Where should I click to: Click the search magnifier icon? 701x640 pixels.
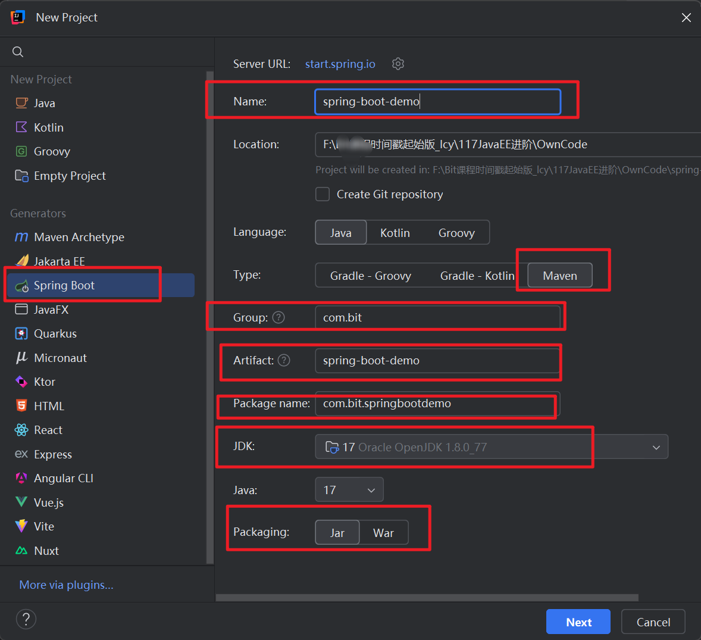pos(18,52)
